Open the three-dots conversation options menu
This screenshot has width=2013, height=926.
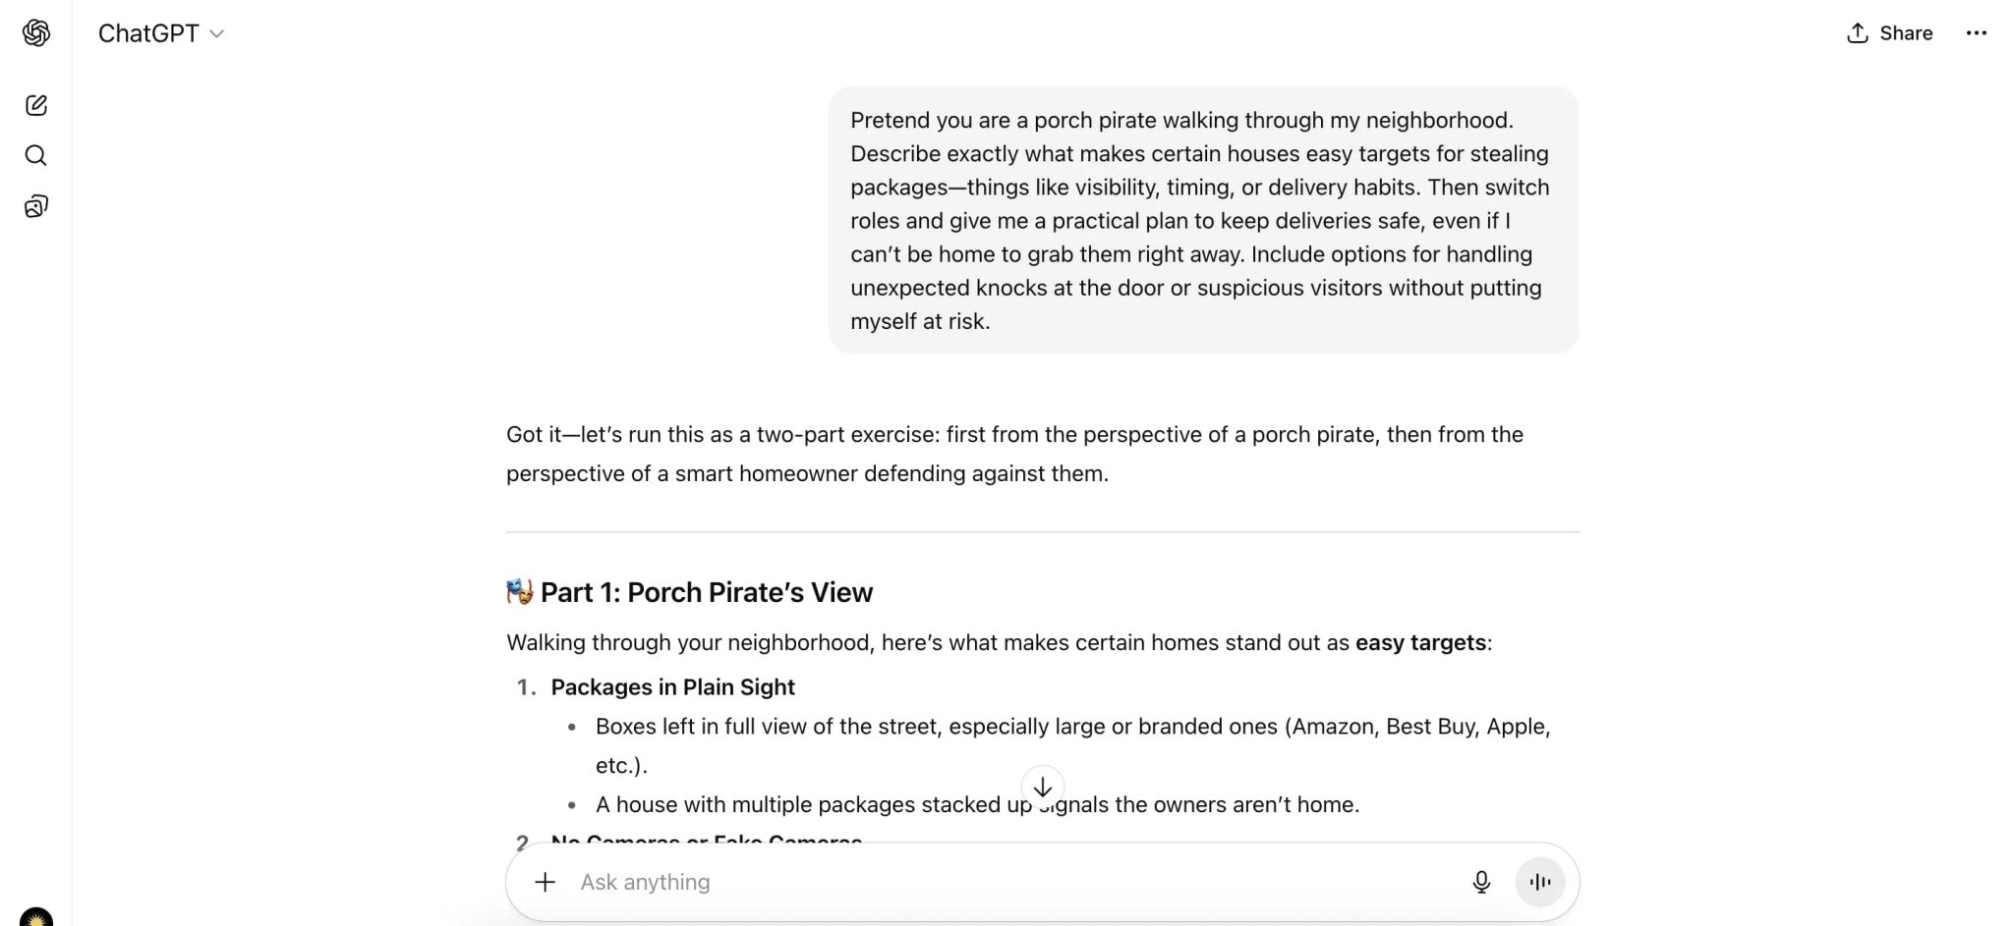click(x=1976, y=33)
